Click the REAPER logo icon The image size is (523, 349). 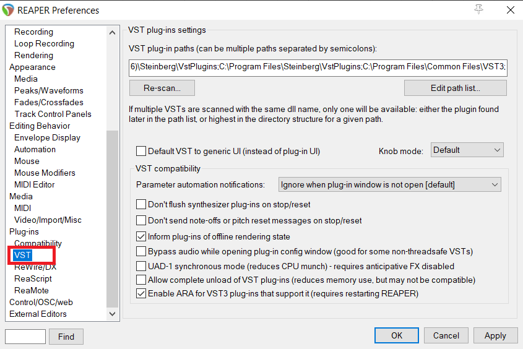click(7, 10)
